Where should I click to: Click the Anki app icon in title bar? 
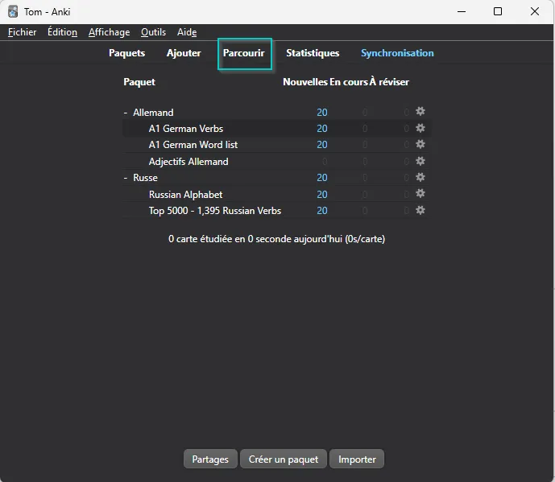13,12
